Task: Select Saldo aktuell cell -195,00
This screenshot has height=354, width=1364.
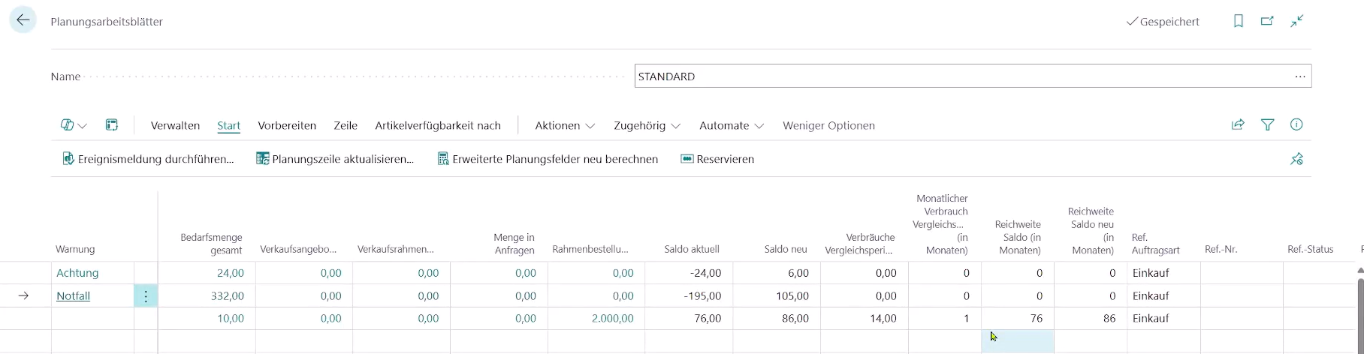Action: click(689, 296)
